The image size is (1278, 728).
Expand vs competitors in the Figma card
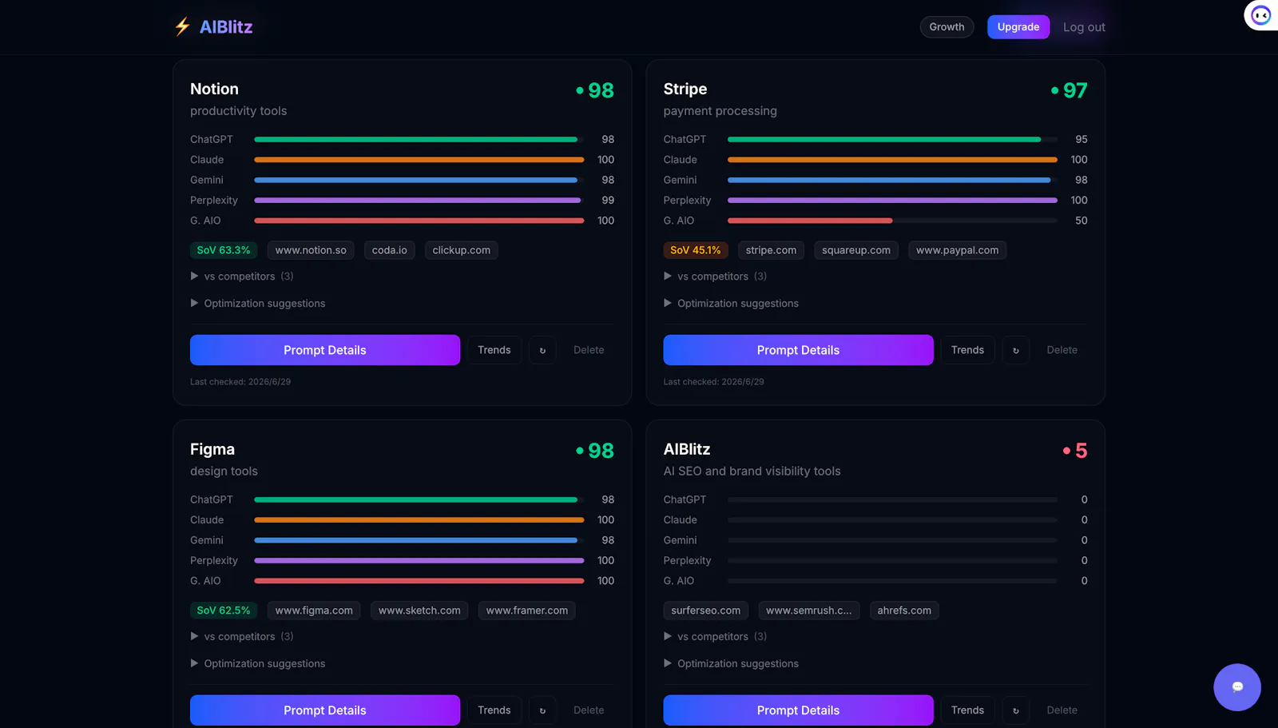[242, 637]
